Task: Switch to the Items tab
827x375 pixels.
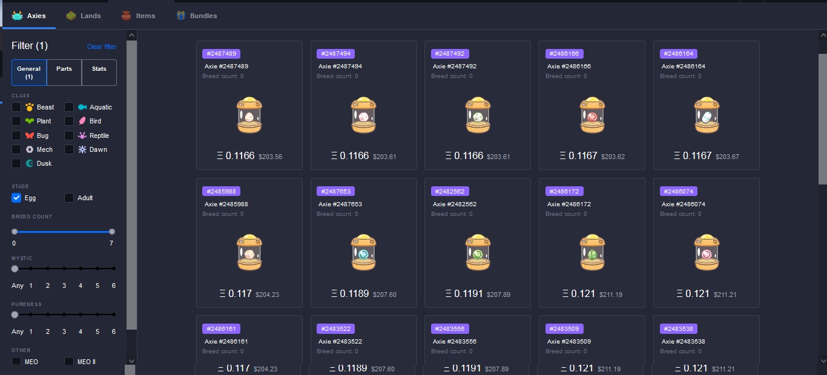Action: (138, 16)
